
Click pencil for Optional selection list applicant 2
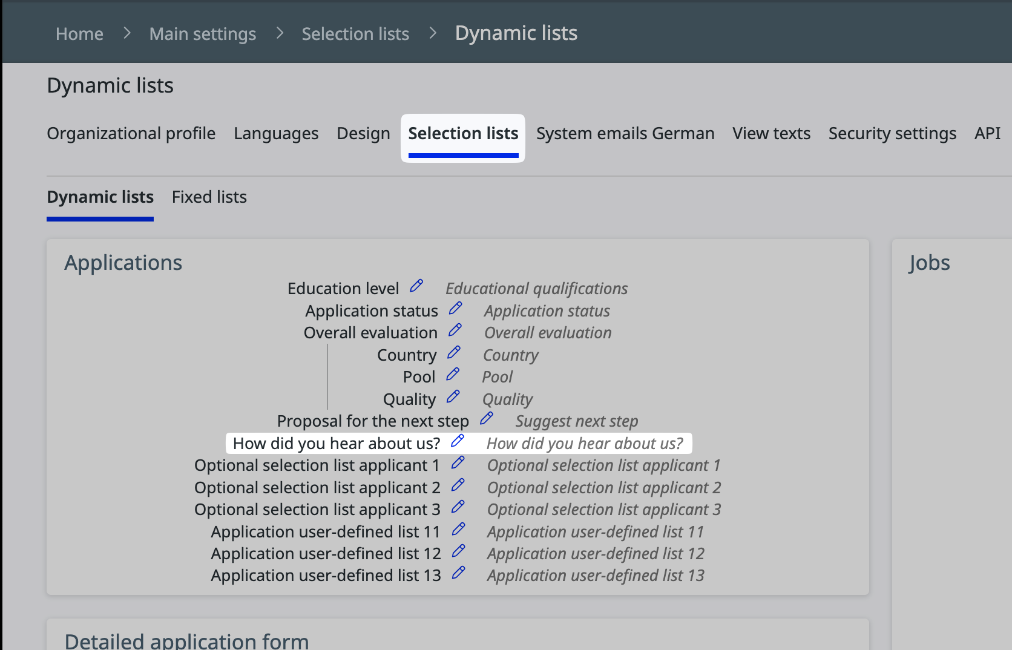458,485
